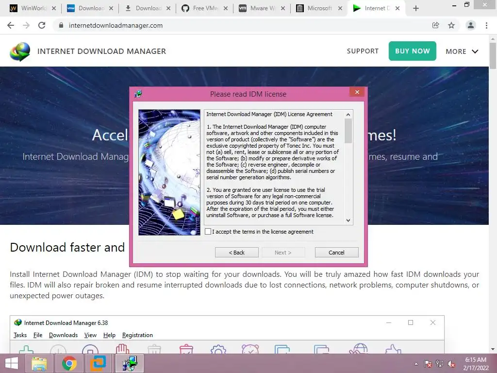497x373 pixels.
Task: Click the IDM installer title bar icon
Action: click(x=138, y=94)
